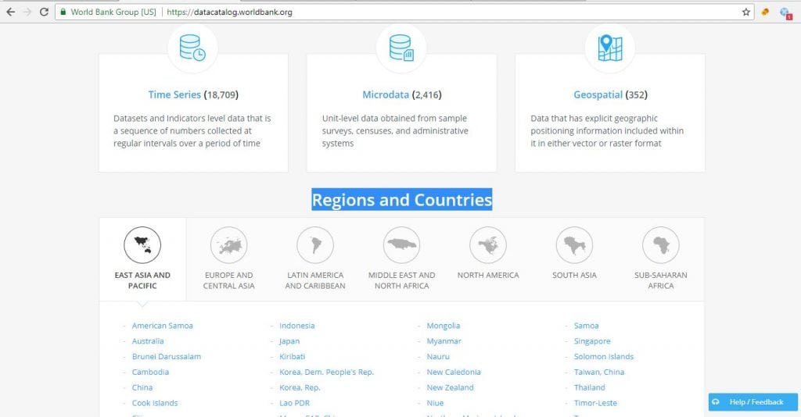The image size is (801, 417).
Task: Open the Kiribati country link
Action: pyautogui.click(x=293, y=357)
